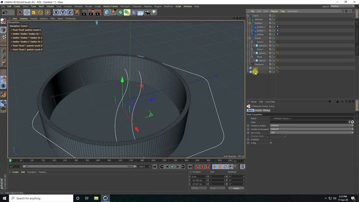Collapse the top Scene object
This screenshot has height=202, width=359.
(x=248, y=16)
